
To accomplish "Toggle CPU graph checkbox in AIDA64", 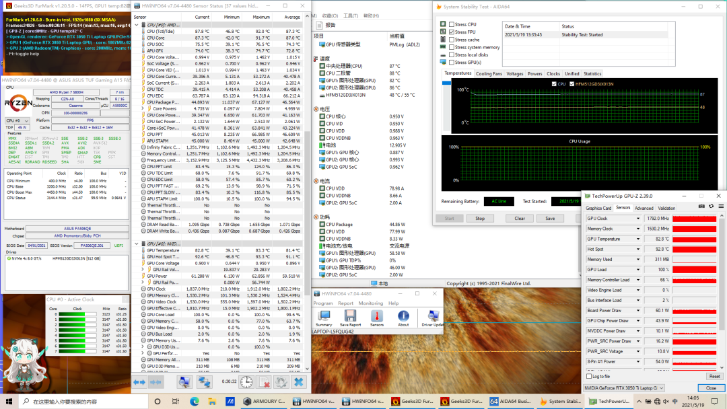I will click(554, 84).
